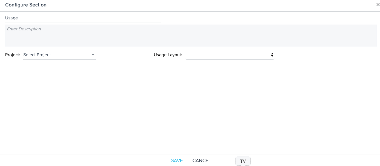
Task: Close the Configure Section dialog with the X
Action: point(378,5)
